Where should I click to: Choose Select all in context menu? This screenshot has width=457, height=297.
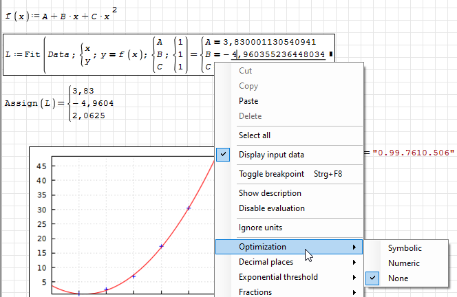click(x=254, y=135)
